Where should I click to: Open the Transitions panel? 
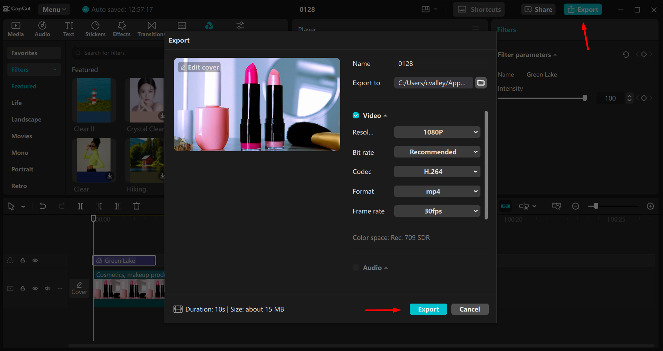tap(151, 29)
